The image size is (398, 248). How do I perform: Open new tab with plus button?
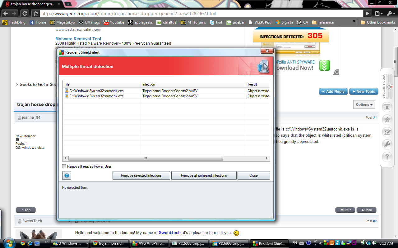tap(68, 4)
